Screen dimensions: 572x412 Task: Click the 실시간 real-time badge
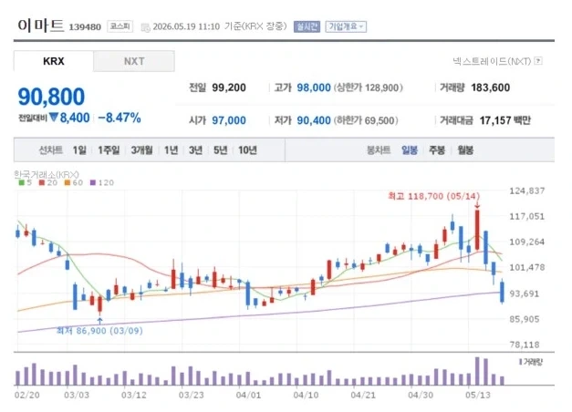(307, 26)
